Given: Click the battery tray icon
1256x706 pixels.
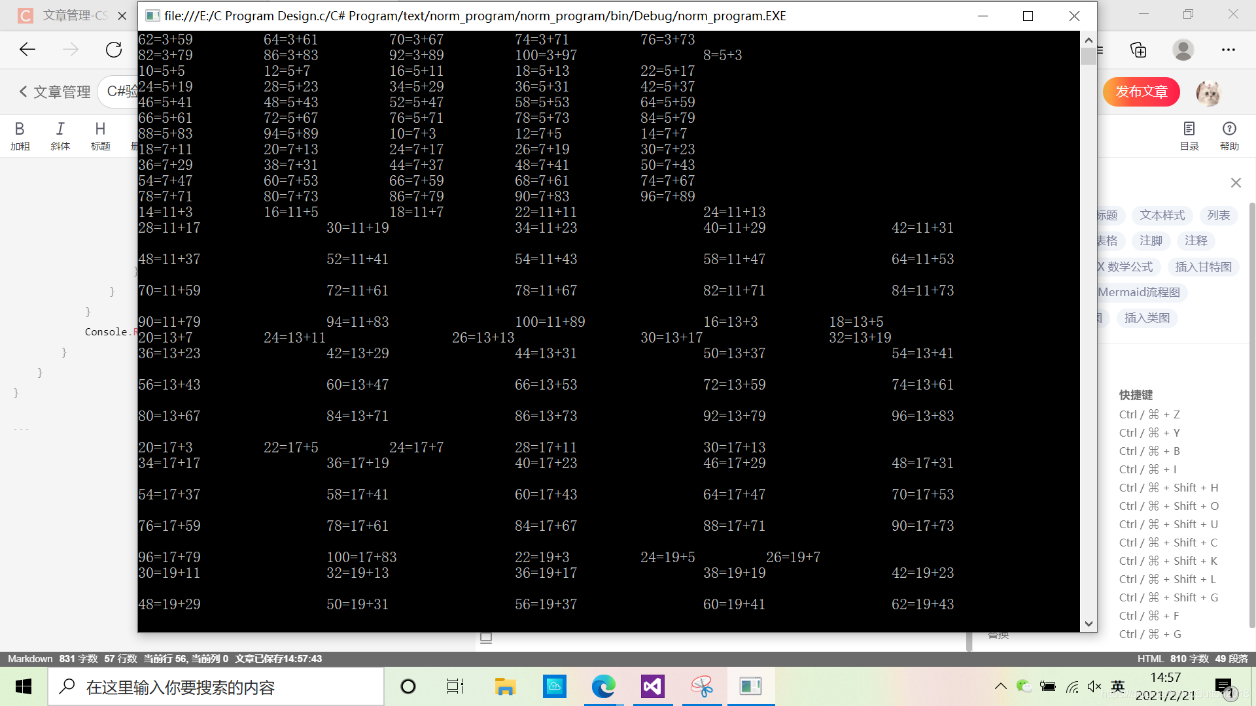Looking at the screenshot, I should tap(1048, 686).
